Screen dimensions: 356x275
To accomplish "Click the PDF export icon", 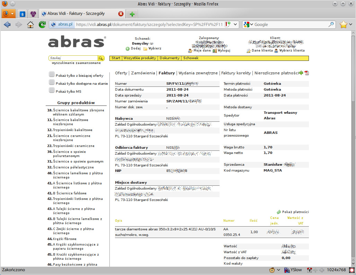I will point(306,73).
